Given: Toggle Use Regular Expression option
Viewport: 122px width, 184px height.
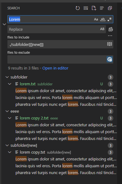Looking at the screenshot, I should click(110, 19).
